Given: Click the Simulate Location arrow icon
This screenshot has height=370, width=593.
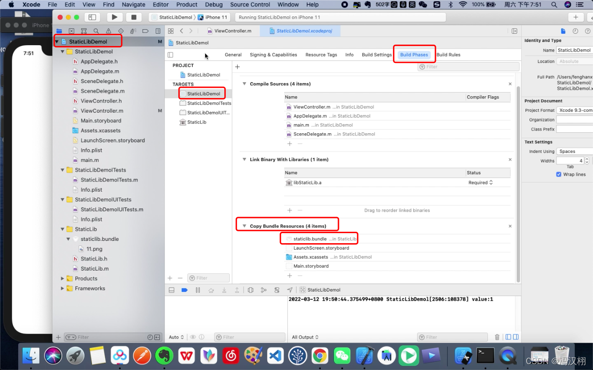Looking at the screenshot, I should point(290,290).
